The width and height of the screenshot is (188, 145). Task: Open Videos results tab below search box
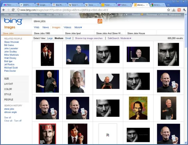(67, 27)
